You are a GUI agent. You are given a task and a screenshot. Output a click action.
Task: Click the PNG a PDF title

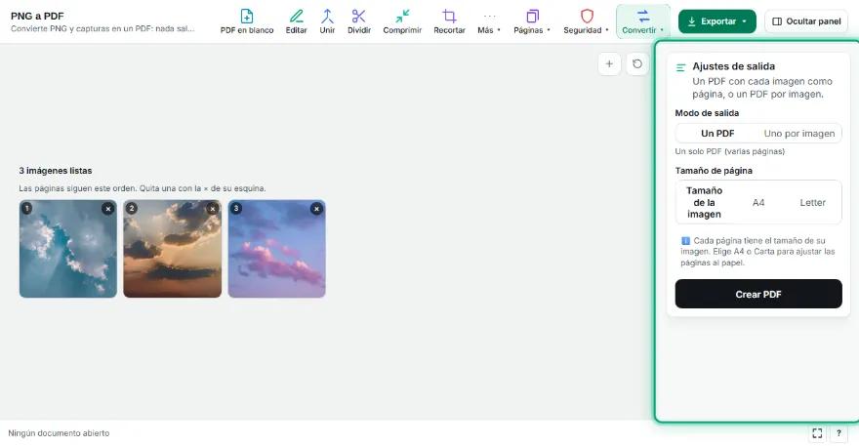pyautogui.click(x=37, y=16)
